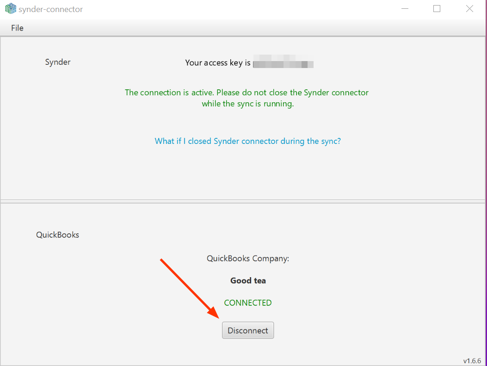Click the 'Good tea' company name
This screenshot has height=366, width=487.
coord(248,280)
